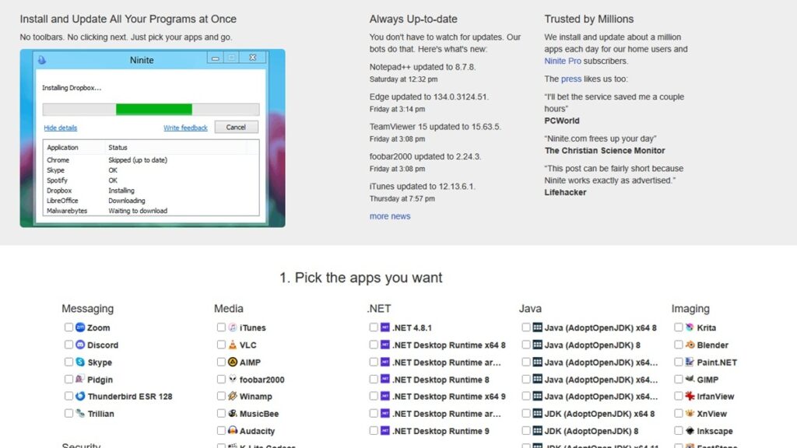Click the .NET Desktop Runtime 9 icon

(385, 431)
